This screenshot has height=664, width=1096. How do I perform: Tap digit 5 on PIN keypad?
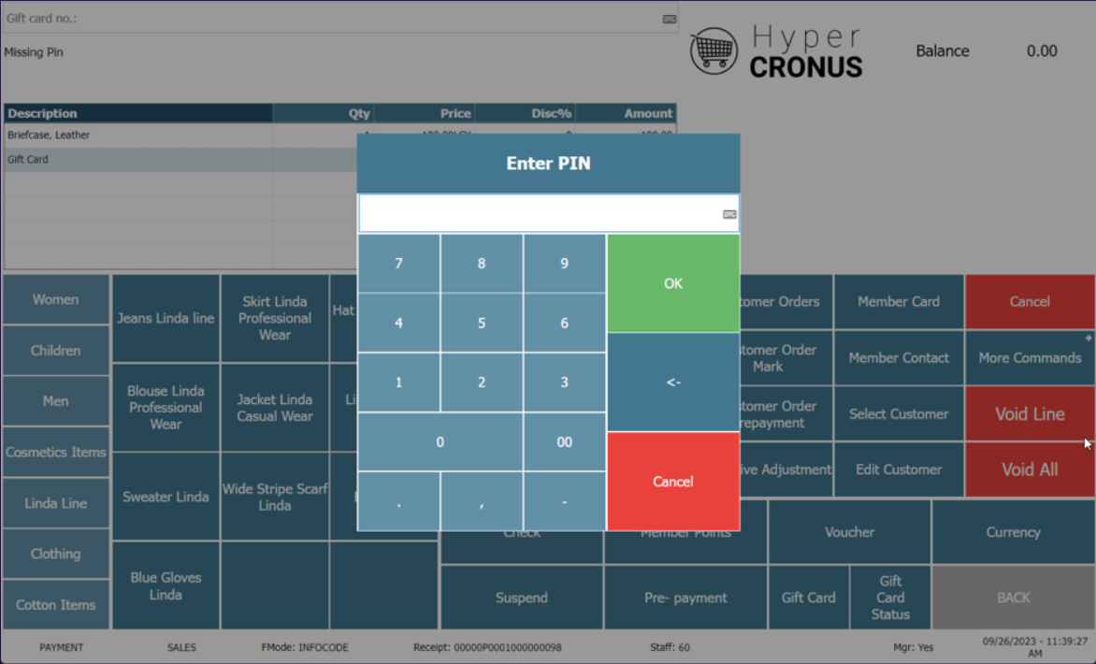point(482,323)
